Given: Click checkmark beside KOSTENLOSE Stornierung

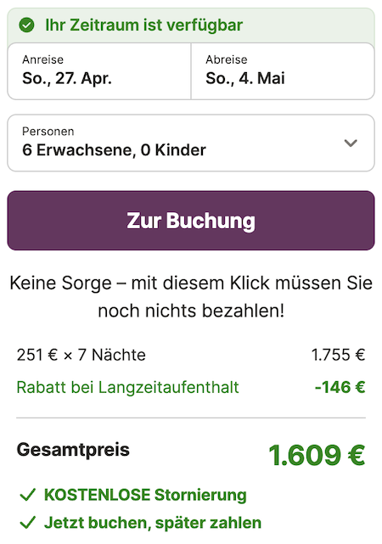Looking at the screenshot, I should [x=28, y=495].
